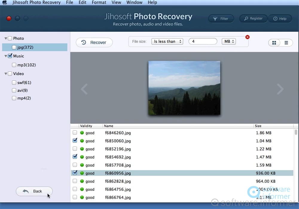Open the Edit menu
Screen dimensions: 299x209
pyautogui.click(x=83, y=2)
